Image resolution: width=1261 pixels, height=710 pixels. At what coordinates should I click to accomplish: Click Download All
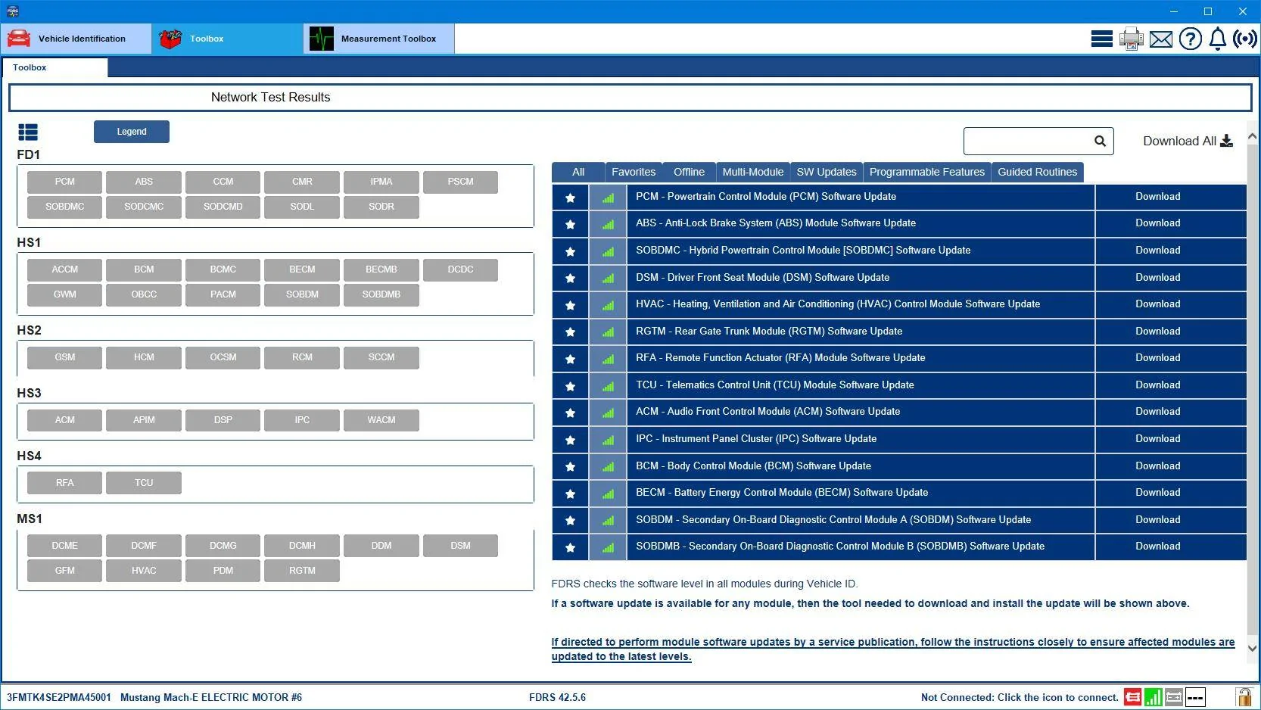pyautogui.click(x=1188, y=141)
